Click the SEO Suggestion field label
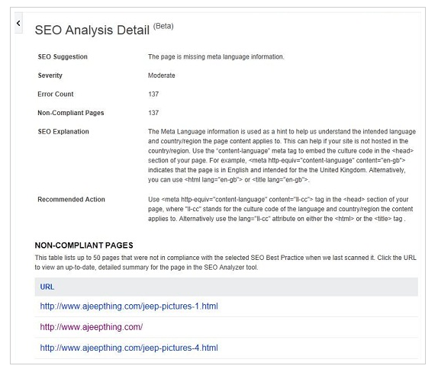The image size is (438, 369). (63, 56)
